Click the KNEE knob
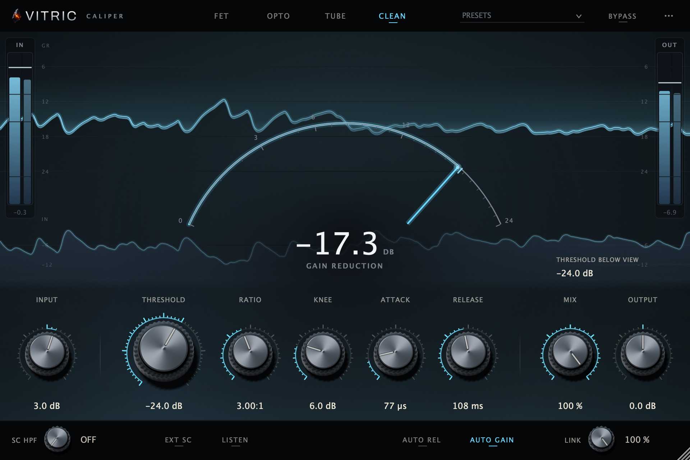690x460 pixels. 323,352
